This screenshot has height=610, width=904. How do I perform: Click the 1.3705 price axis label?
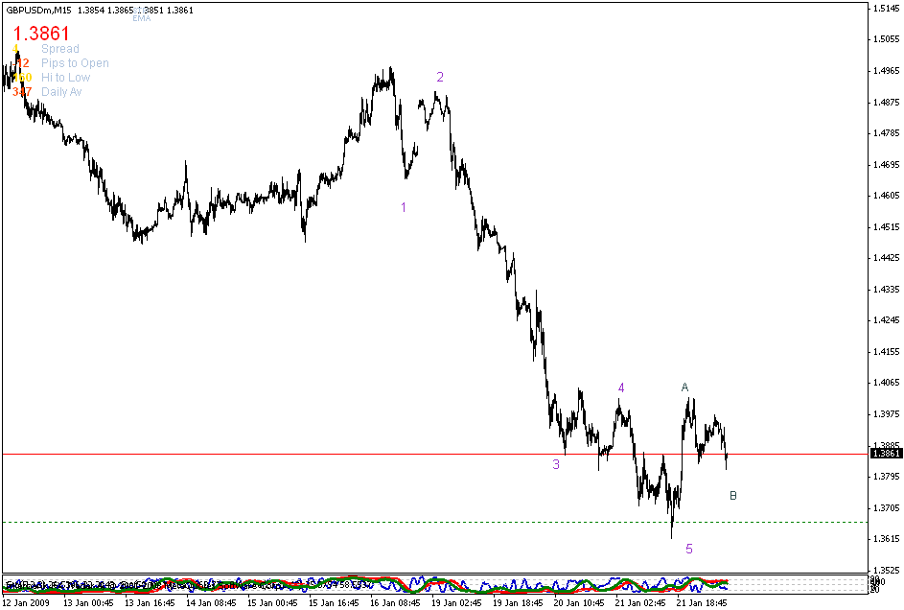(887, 508)
